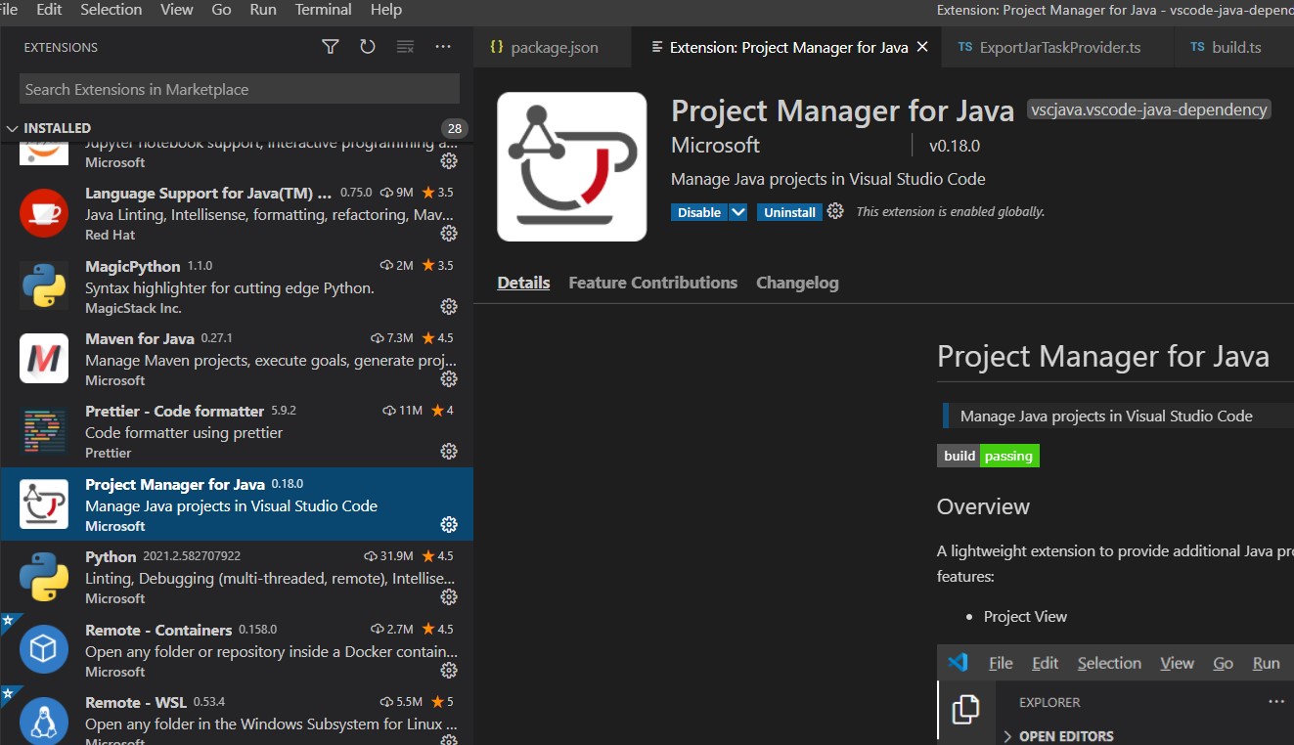Screen dimensions: 1294x745
Task: Open the Selection menu
Action: [x=111, y=10]
